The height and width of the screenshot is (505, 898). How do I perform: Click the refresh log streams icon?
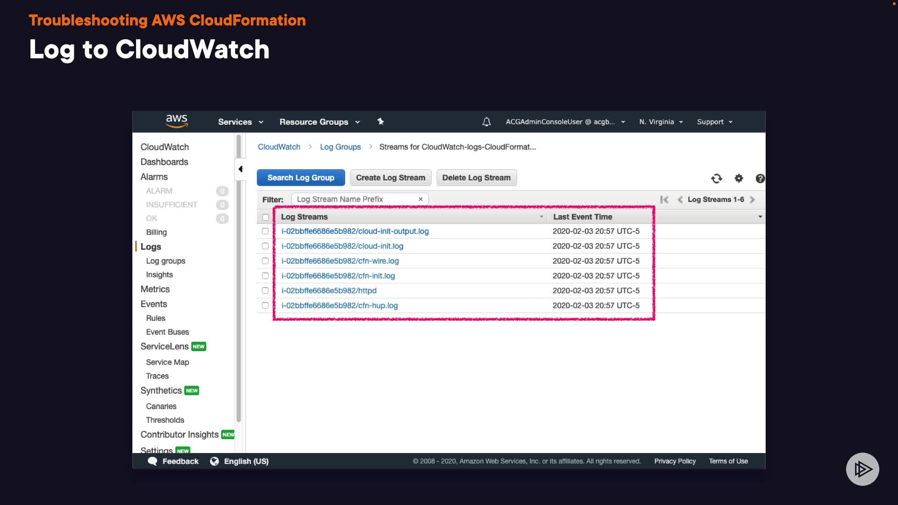click(717, 179)
